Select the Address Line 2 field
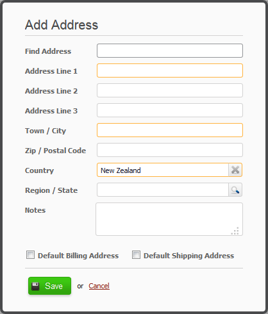268x314 pixels. pos(170,90)
